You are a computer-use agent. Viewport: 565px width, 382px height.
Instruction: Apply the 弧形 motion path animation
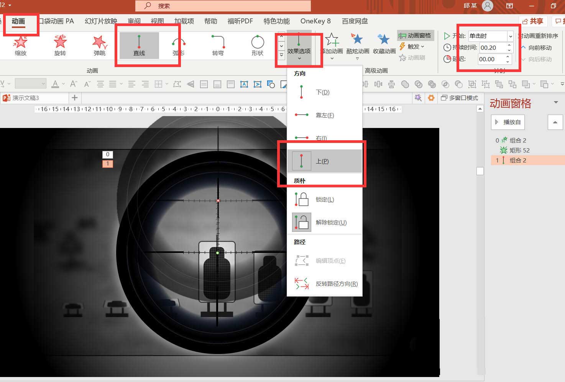coord(178,46)
